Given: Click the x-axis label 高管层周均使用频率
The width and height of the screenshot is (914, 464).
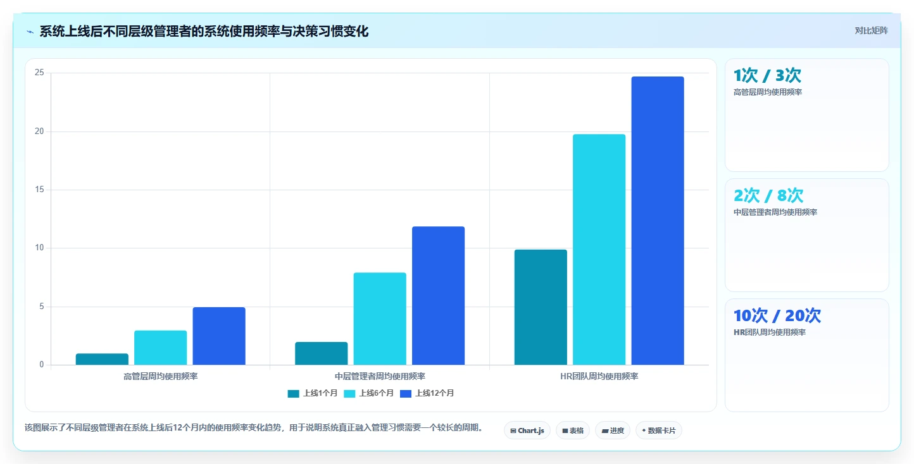Looking at the screenshot, I should (161, 377).
